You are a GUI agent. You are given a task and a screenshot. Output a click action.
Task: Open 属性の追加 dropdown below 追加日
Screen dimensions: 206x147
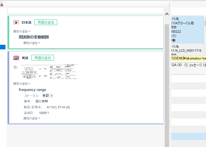[32, 118]
